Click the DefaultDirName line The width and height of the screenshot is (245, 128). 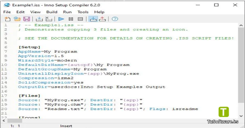pyautogui.click(x=74, y=65)
